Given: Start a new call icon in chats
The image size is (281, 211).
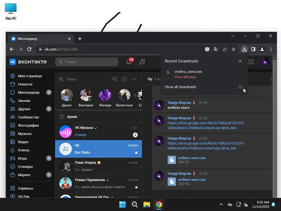Looking at the screenshot, I should pos(115,79).
